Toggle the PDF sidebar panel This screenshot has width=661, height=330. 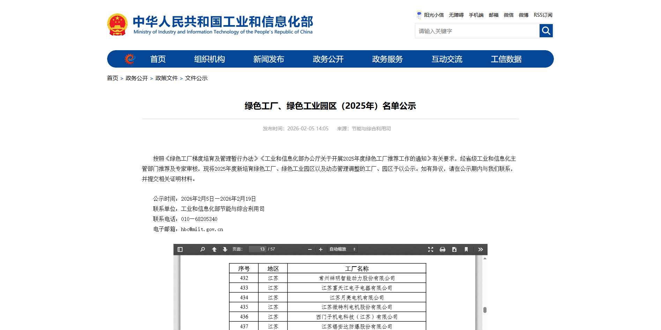click(180, 249)
